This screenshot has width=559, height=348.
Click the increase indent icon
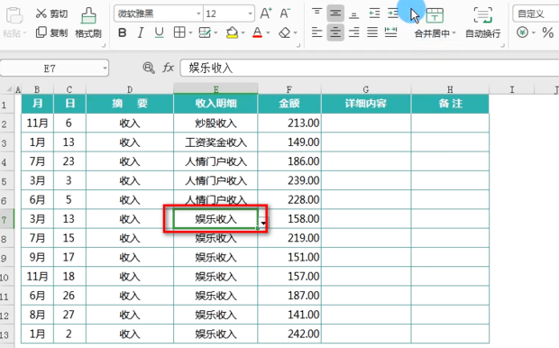(x=393, y=14)
